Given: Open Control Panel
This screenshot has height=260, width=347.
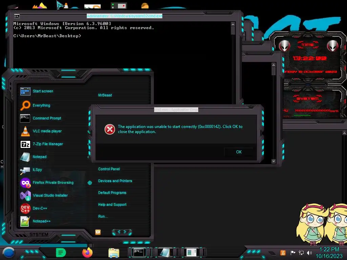Looking at the screenshot, I should (109, 169).
